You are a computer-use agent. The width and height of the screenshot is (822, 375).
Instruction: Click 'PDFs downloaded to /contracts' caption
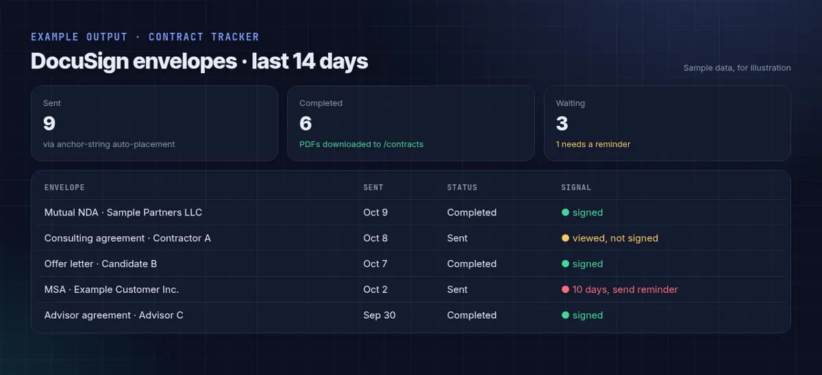(x=362, y=144)
